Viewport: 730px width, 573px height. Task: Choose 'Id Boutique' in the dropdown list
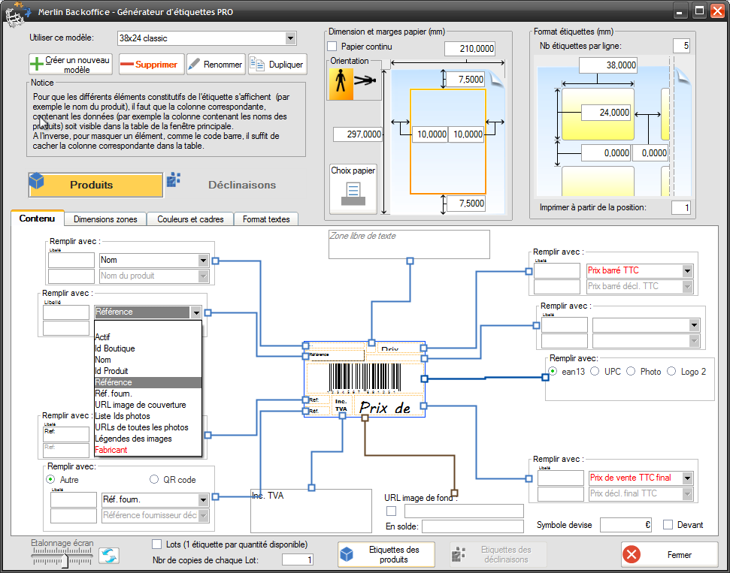[x=148, y=348]
